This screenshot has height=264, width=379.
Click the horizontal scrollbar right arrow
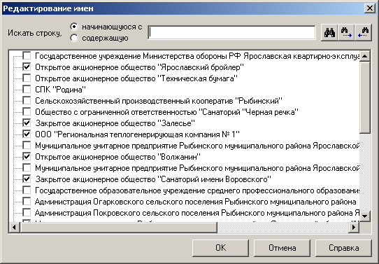pyautogui.click(x=354, y=227)
